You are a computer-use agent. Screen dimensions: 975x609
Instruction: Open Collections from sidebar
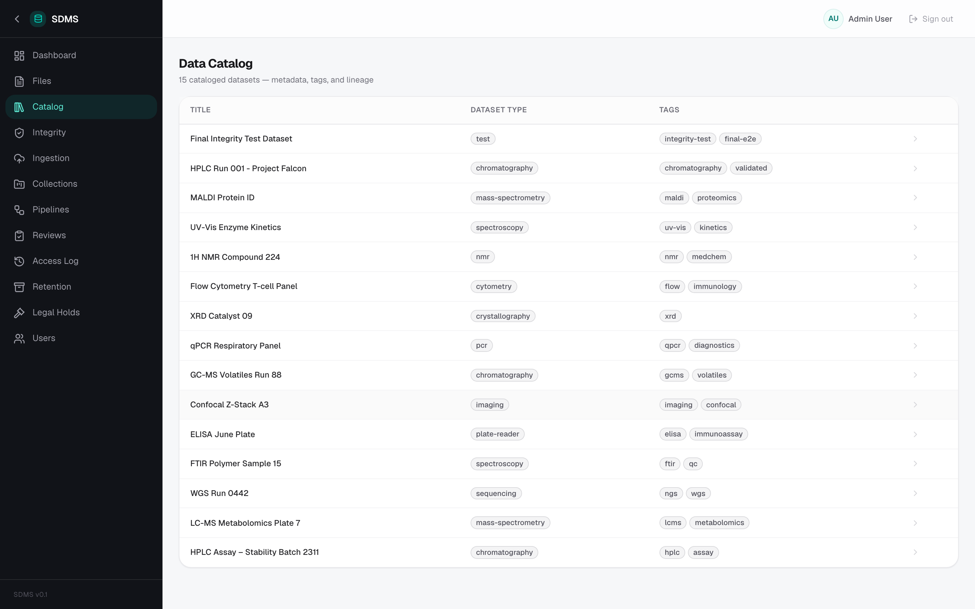pyautogui.click(x=81, y=184)
